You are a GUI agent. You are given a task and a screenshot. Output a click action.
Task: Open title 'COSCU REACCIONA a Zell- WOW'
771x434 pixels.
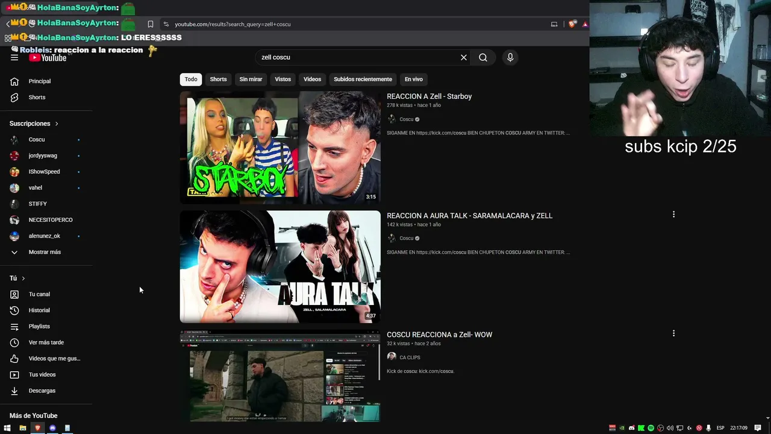(439, 335)
